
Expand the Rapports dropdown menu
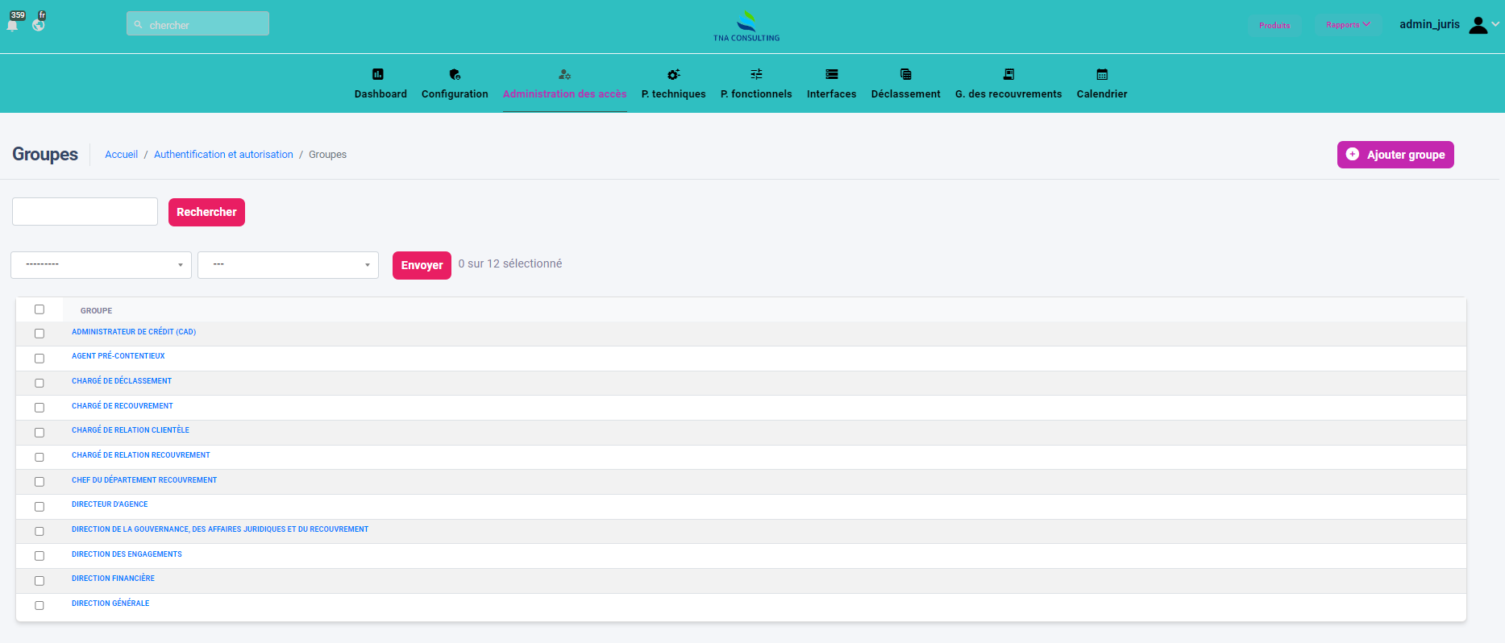[x=1348, y=25]
